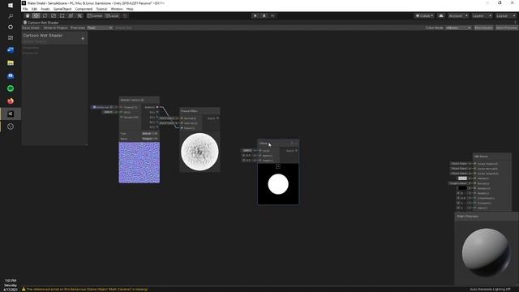The image size is (519, 292).
Task: Open the Windows Start menu
Action: [11, 6]
